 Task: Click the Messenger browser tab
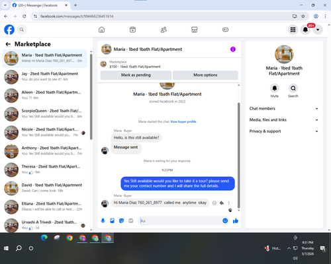[x=40, y=5]
